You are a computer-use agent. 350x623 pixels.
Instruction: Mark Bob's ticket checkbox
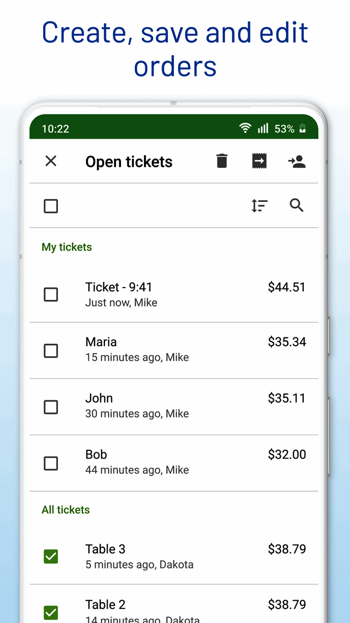click(x=51, y=463)
